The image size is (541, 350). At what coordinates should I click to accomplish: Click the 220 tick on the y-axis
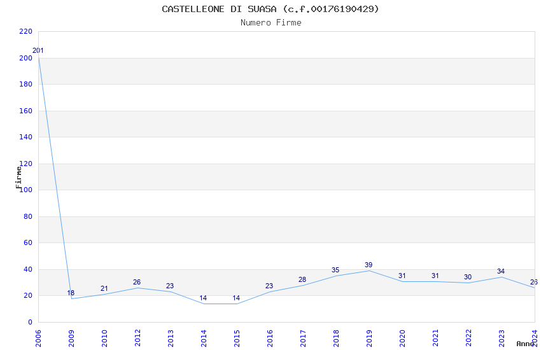point(25,31)
